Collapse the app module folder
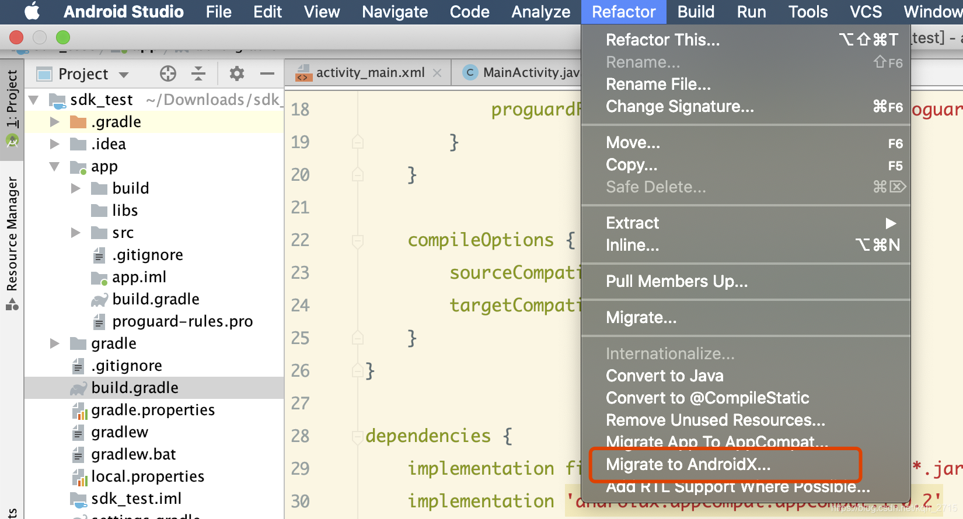This screenshot has height=519, width=963. click(55, 166)
